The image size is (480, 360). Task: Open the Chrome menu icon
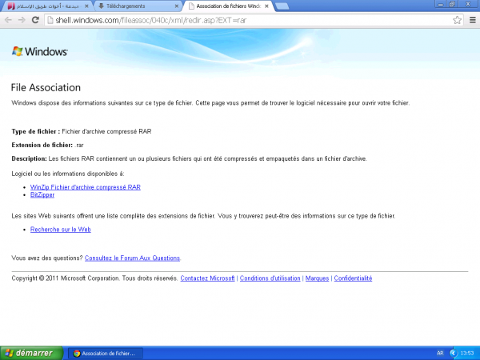point(473,20)
